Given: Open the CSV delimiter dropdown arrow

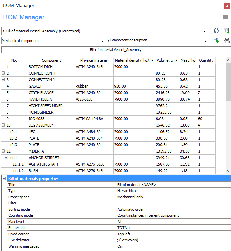Looking at the screenshot, I should (228, 240).
